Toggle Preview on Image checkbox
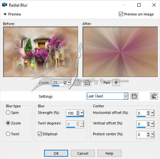This screenshot has width=160, height=159. coord(121,14)
